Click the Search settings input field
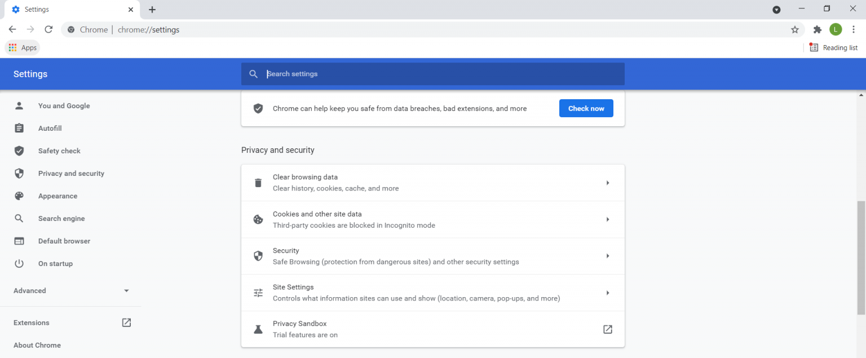This screenshot has width=866, height=358. [x=433, y=74]
